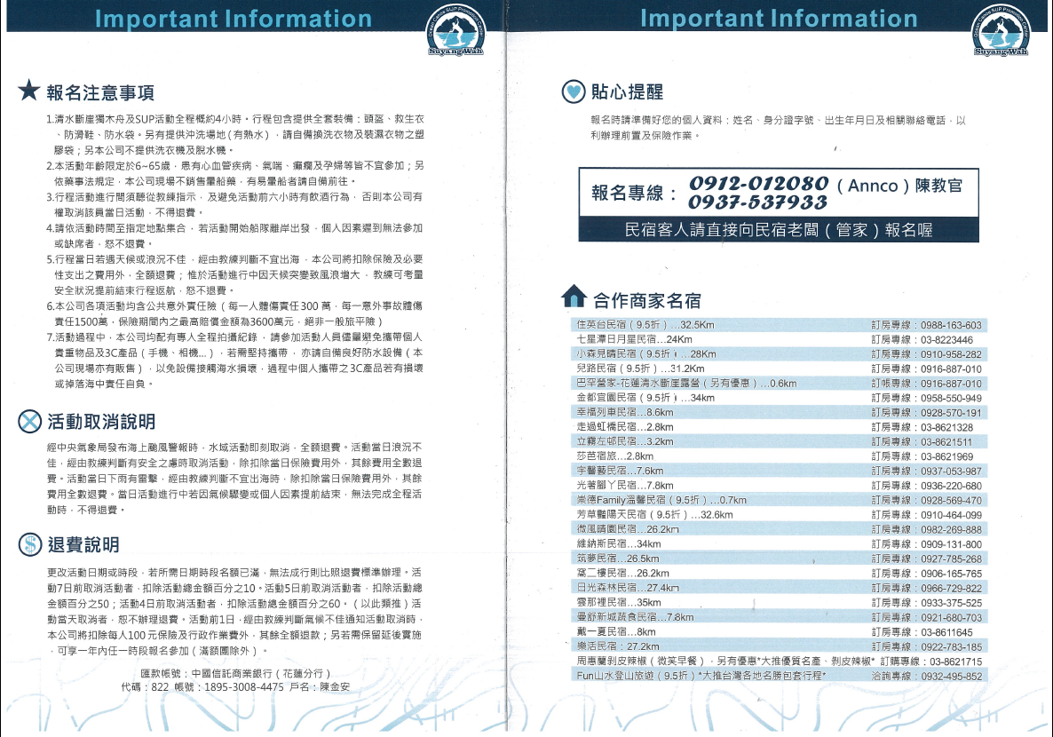
Task: Click the 走過虹橋民宿 2.8km row
Action: 779,427
